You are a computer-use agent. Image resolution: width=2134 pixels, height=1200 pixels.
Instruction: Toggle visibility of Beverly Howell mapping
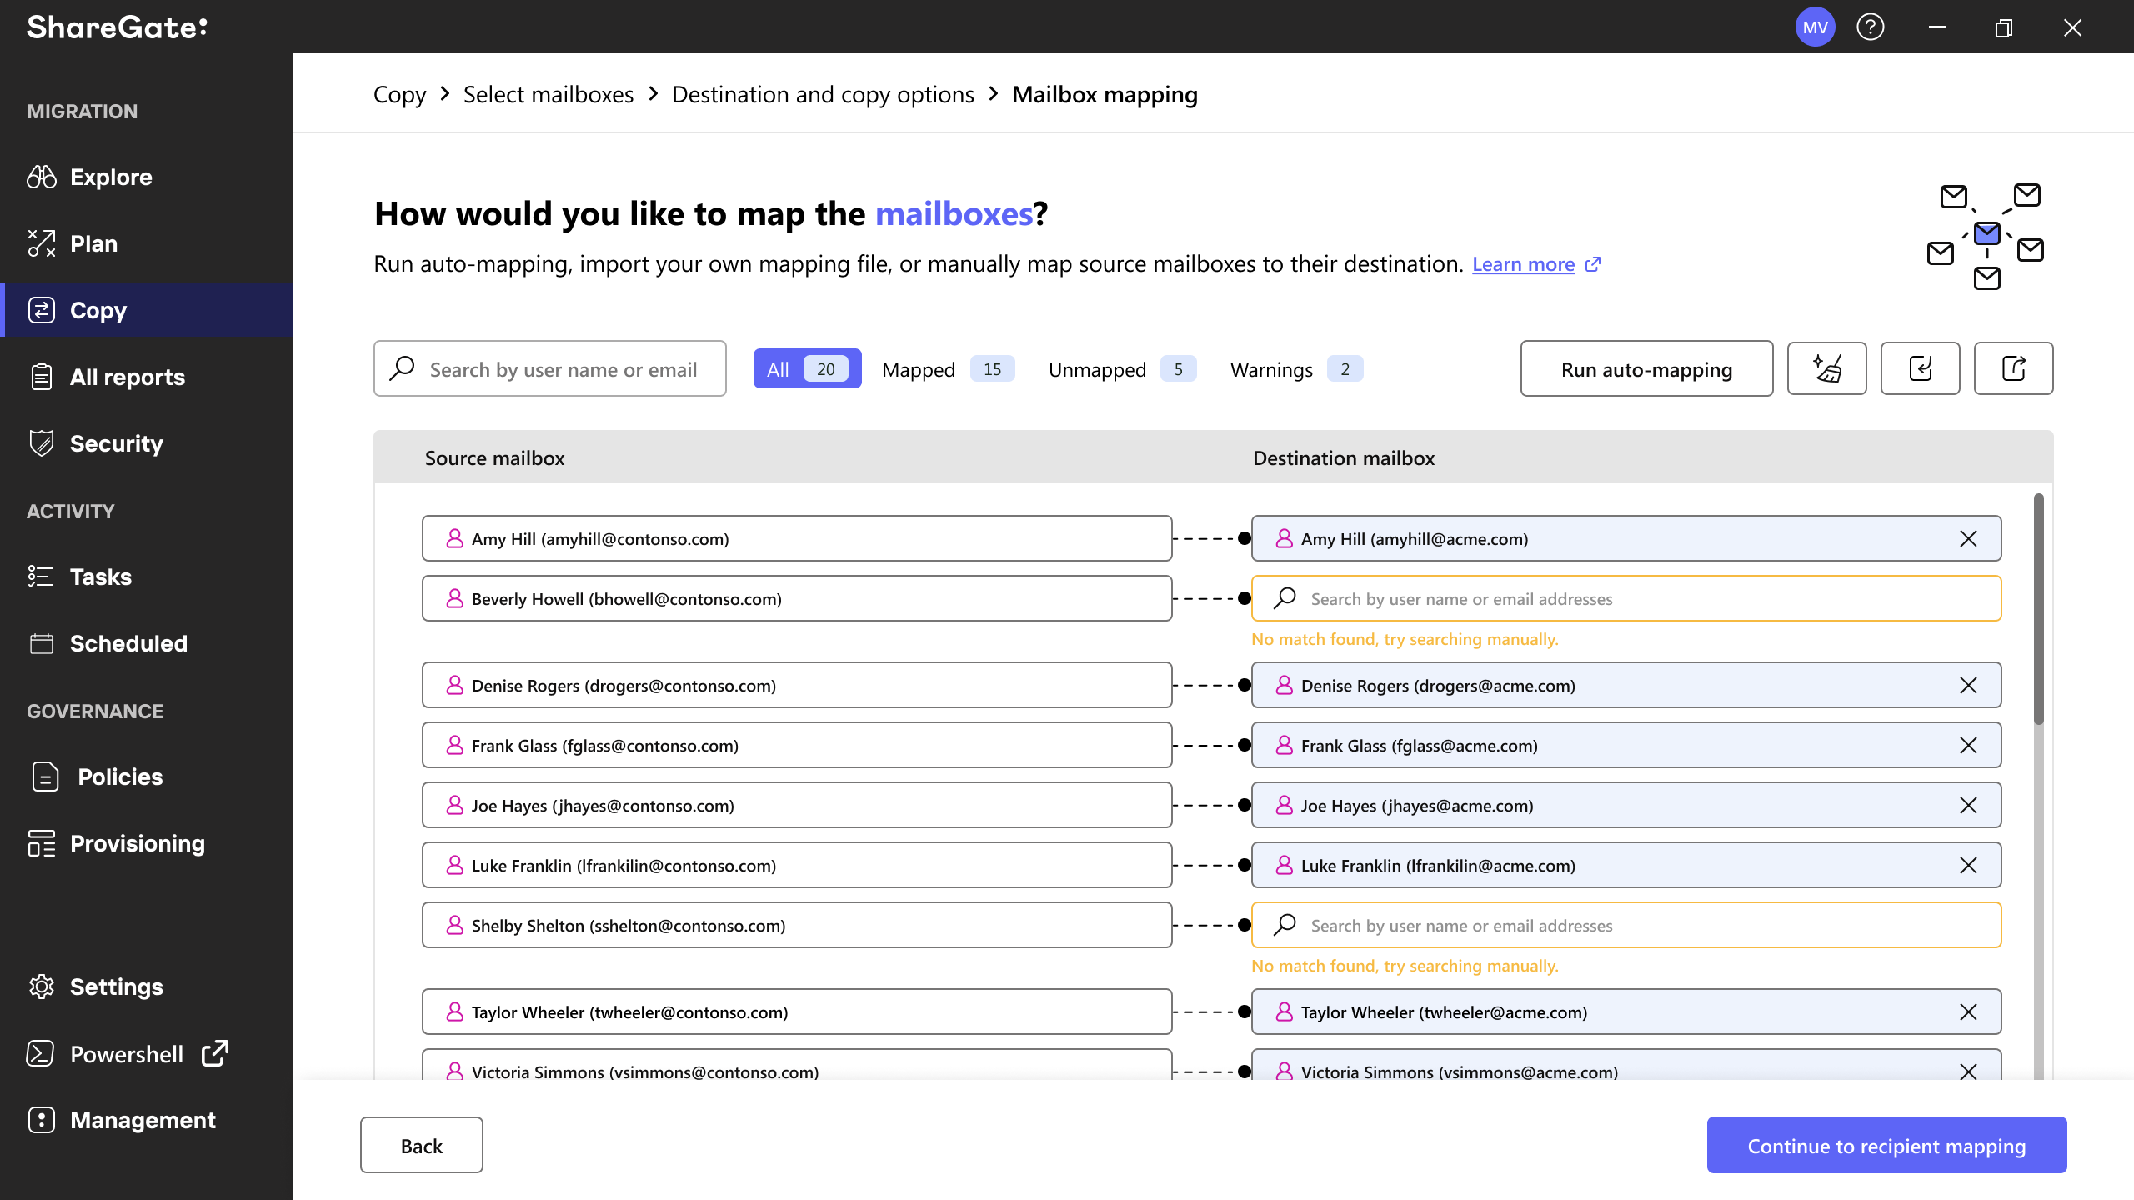coord(1245,597)
